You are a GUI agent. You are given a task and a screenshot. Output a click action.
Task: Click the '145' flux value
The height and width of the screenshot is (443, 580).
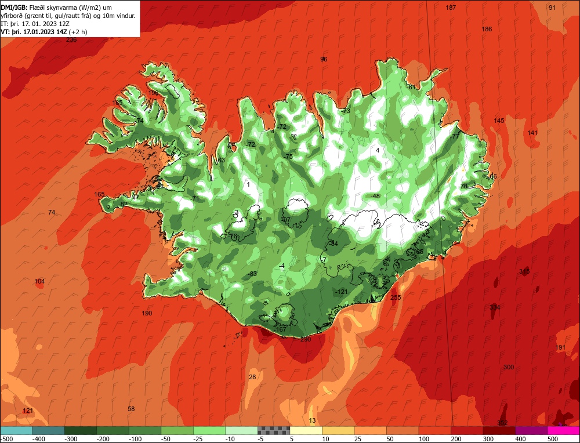499,121
